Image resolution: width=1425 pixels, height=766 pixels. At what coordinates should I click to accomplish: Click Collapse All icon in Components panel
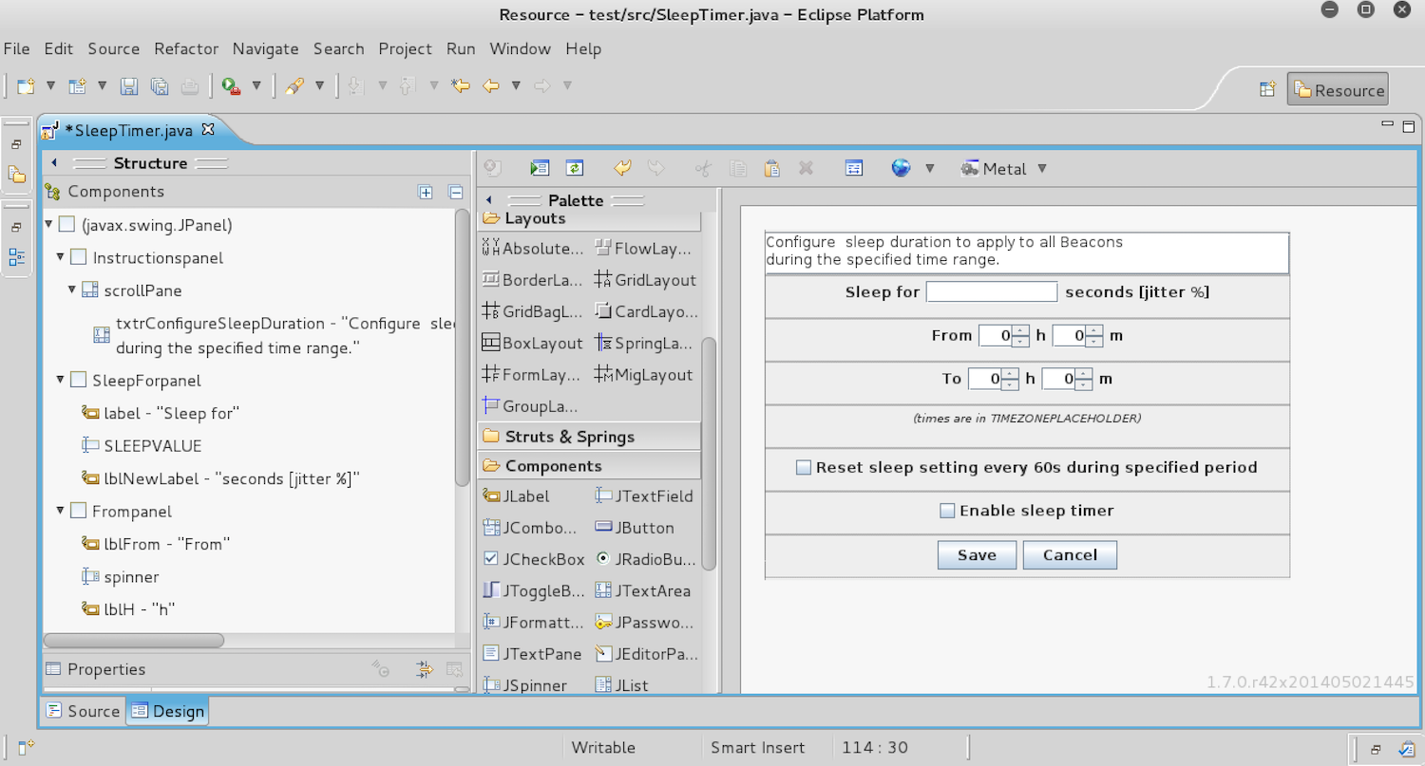point(455,192)
